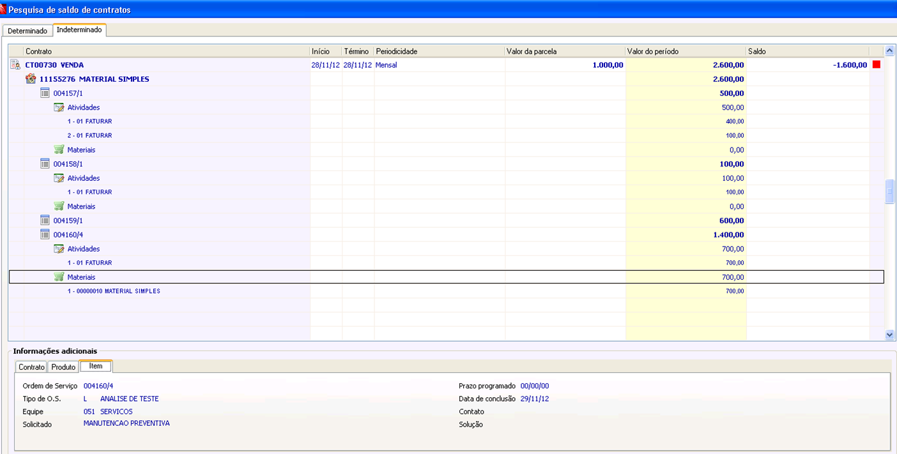Click the scroll down arrow of the grid
Viewport: 897px width, 454px height.
click(889, 335)
